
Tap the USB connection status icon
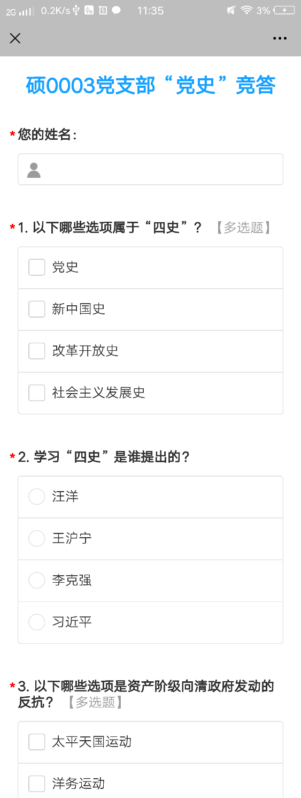tap(76, 10)
